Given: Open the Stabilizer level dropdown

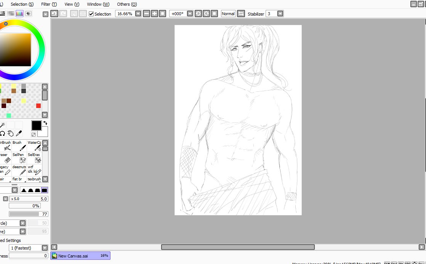Looking at the screenshot, I should click(x=280, y=13).
